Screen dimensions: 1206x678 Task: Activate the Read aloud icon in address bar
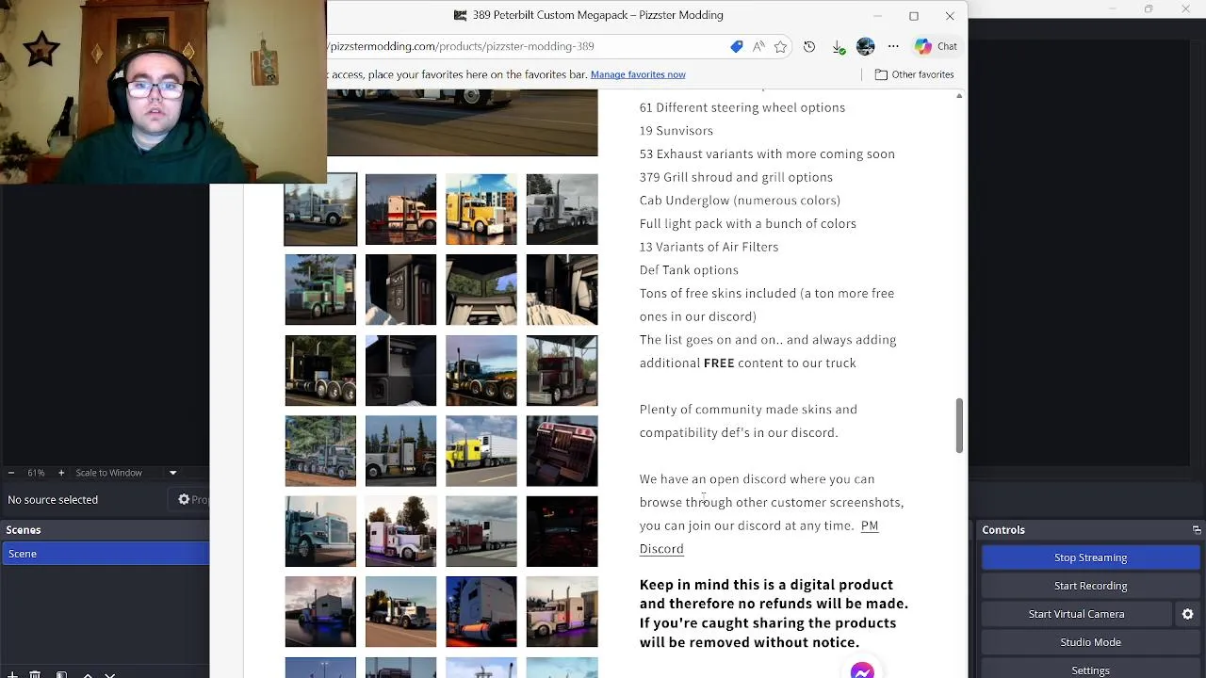pyautogui.click(x=758, y=46)
